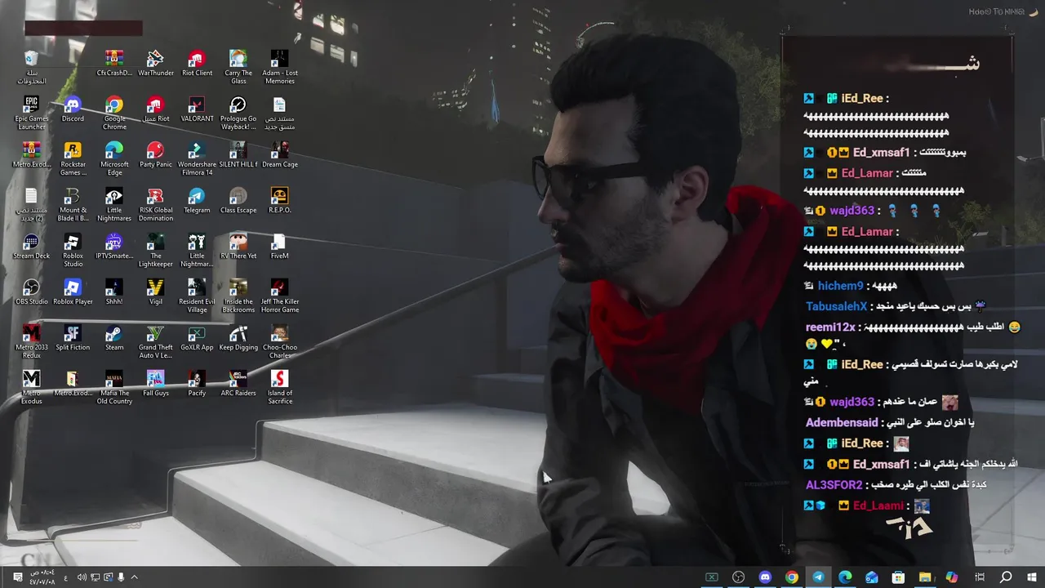This screenshot has height=588, width=1045.
Task: Open Mount & Blade II shortcut
Action: (73, 204)
